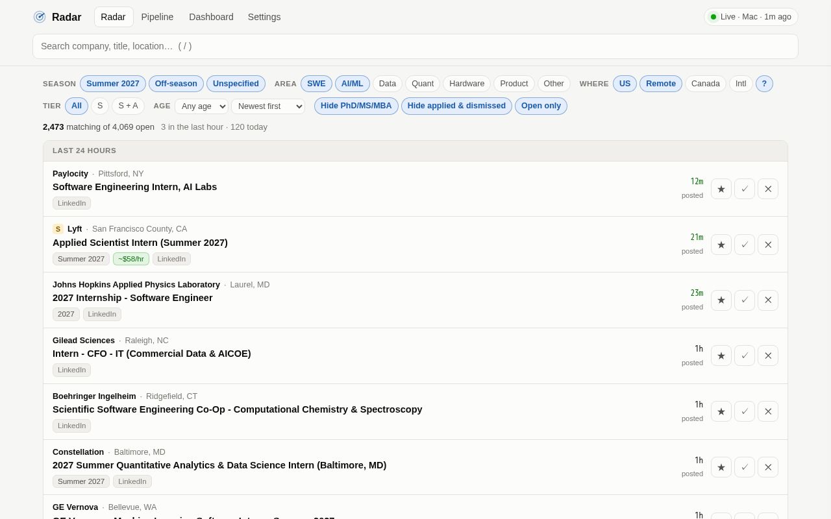
Task: Enable the Hardware area filter
Action: (x=467, y=84)
